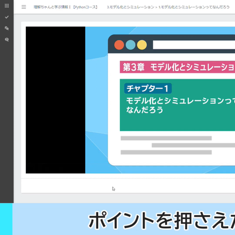Click the question bubble icon in sidebar
The height and width of the screenshot is (235, 235).
(6, 40)
